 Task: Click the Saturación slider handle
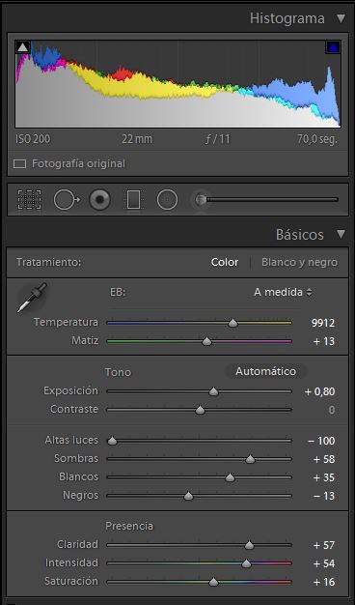click(x=213, y=582)
